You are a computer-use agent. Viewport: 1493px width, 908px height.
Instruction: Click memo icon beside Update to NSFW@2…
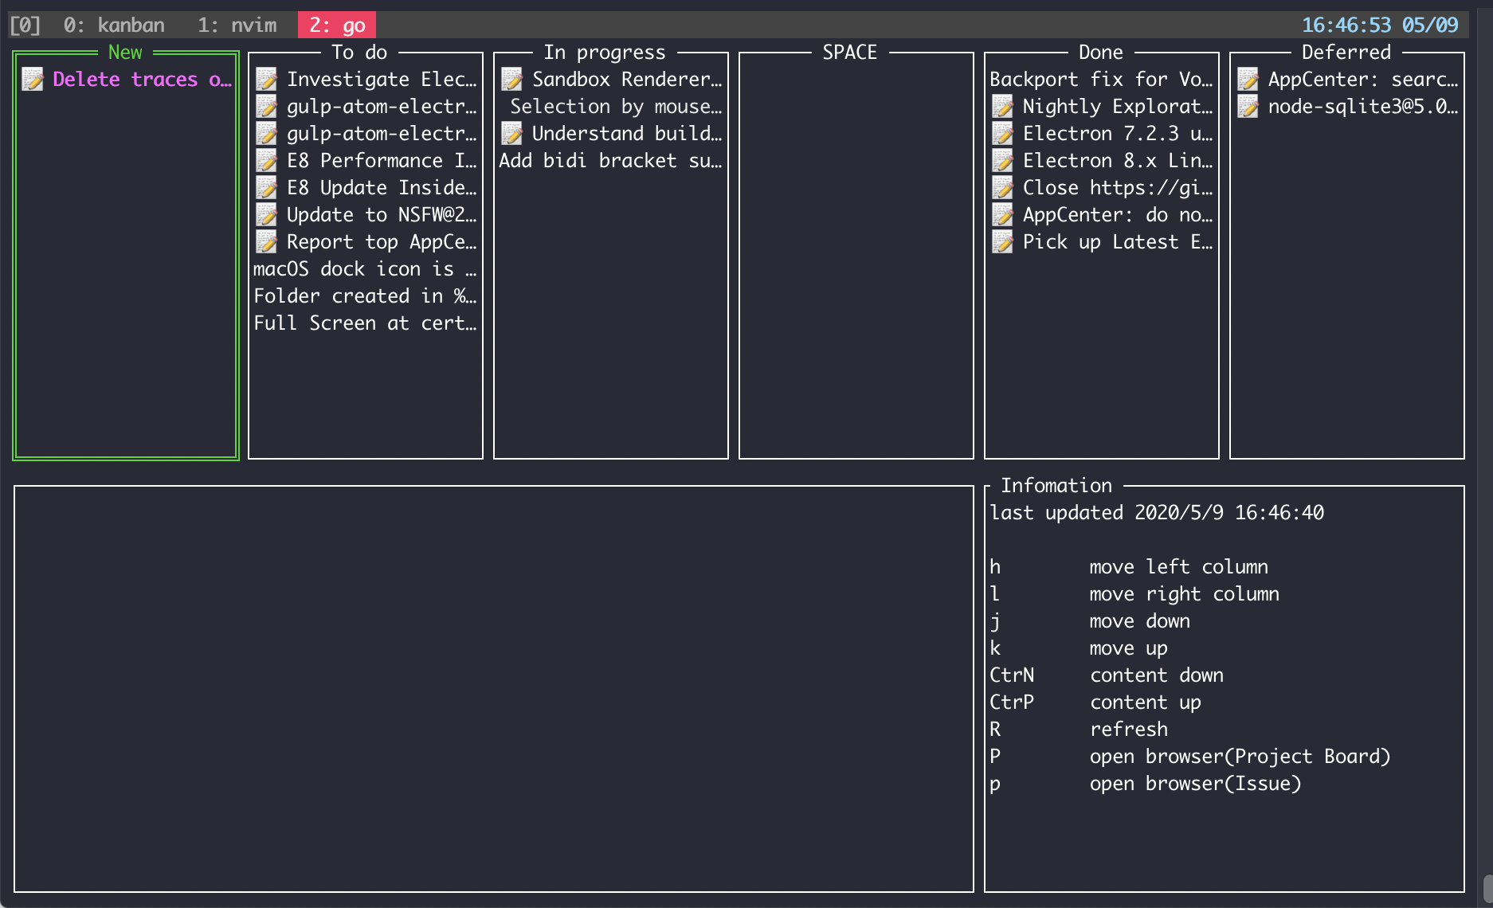[x=267, y=214]
